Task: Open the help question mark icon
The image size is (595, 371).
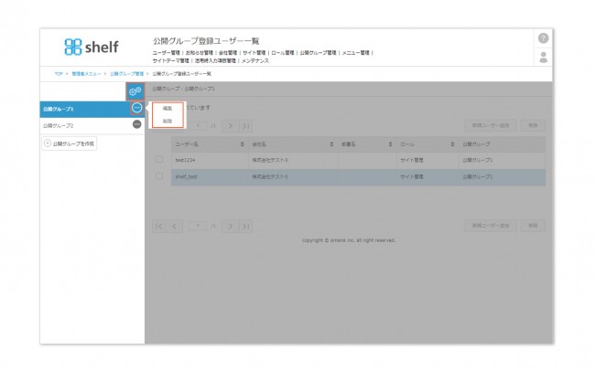Action: (543, 38)
